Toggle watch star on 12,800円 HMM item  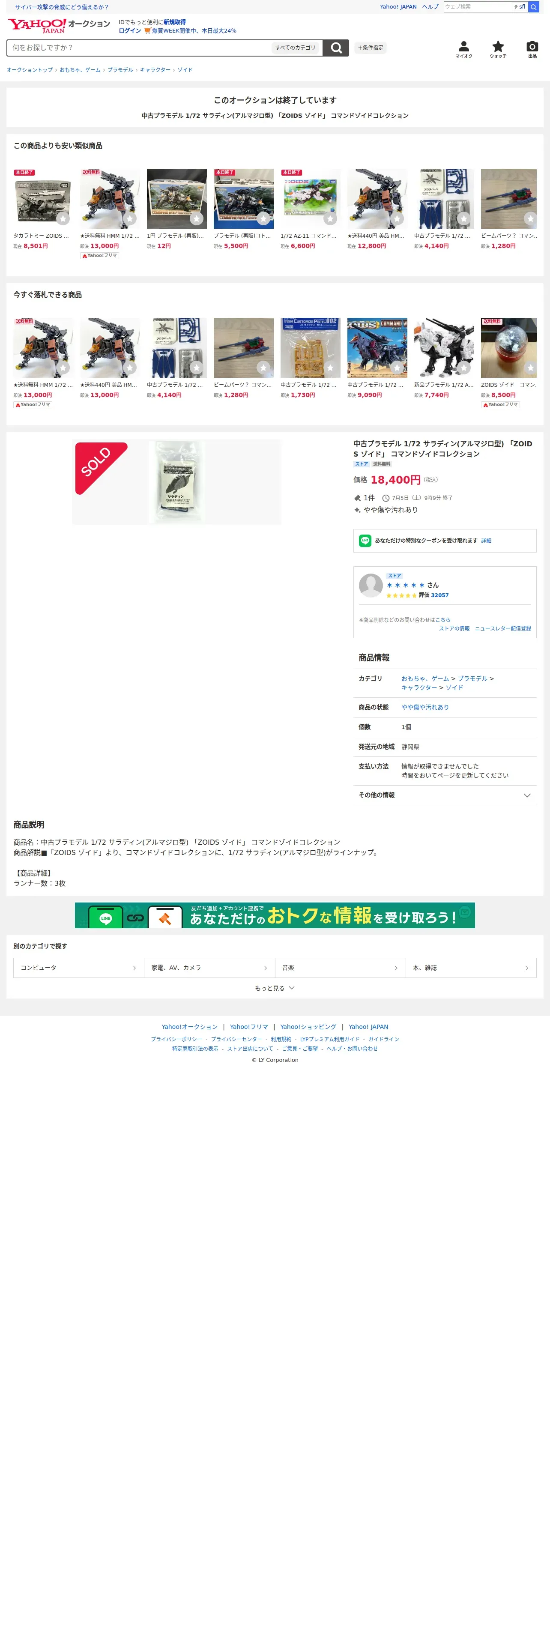tap(397, 219)
